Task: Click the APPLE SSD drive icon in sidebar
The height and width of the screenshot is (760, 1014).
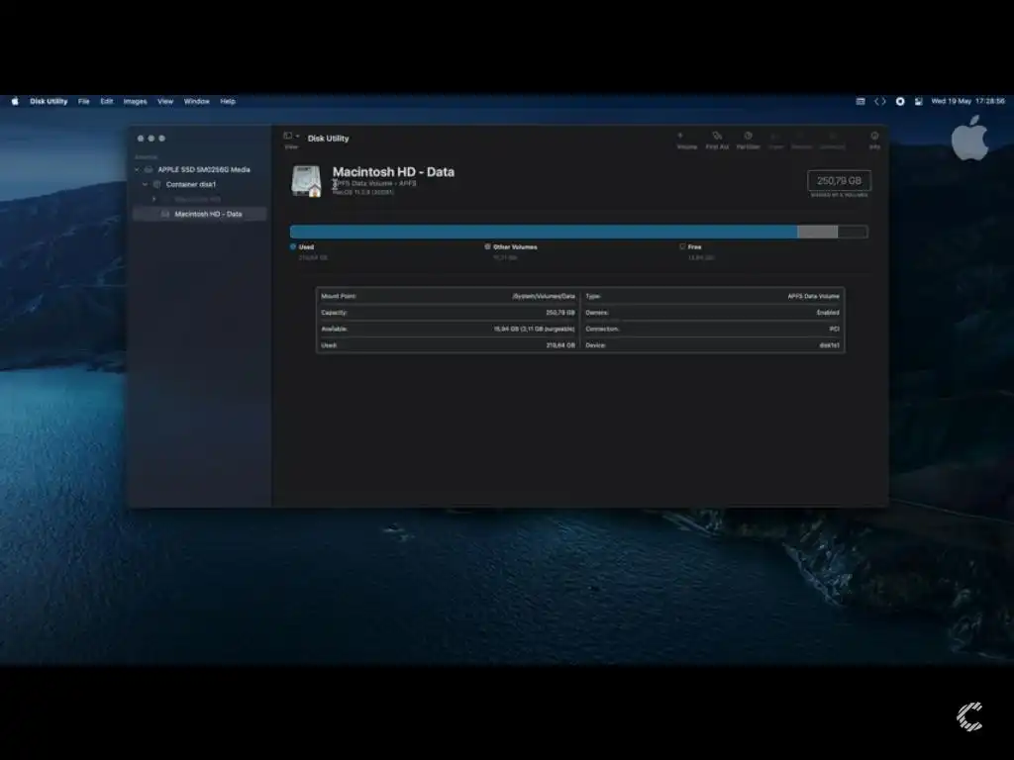Action: (x=149, y=170)
